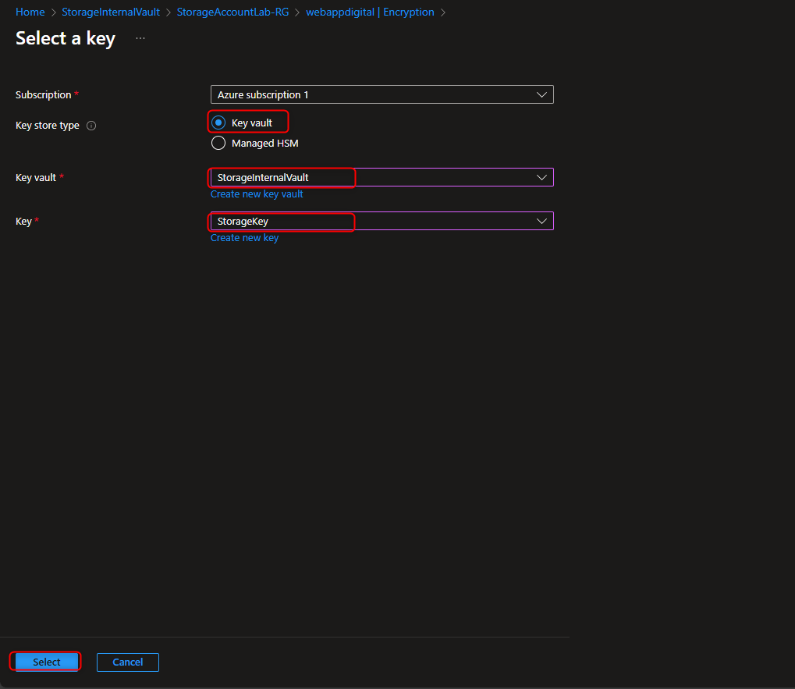
Task: Click the StorageKey input field
Action: [x=282, y=222]
